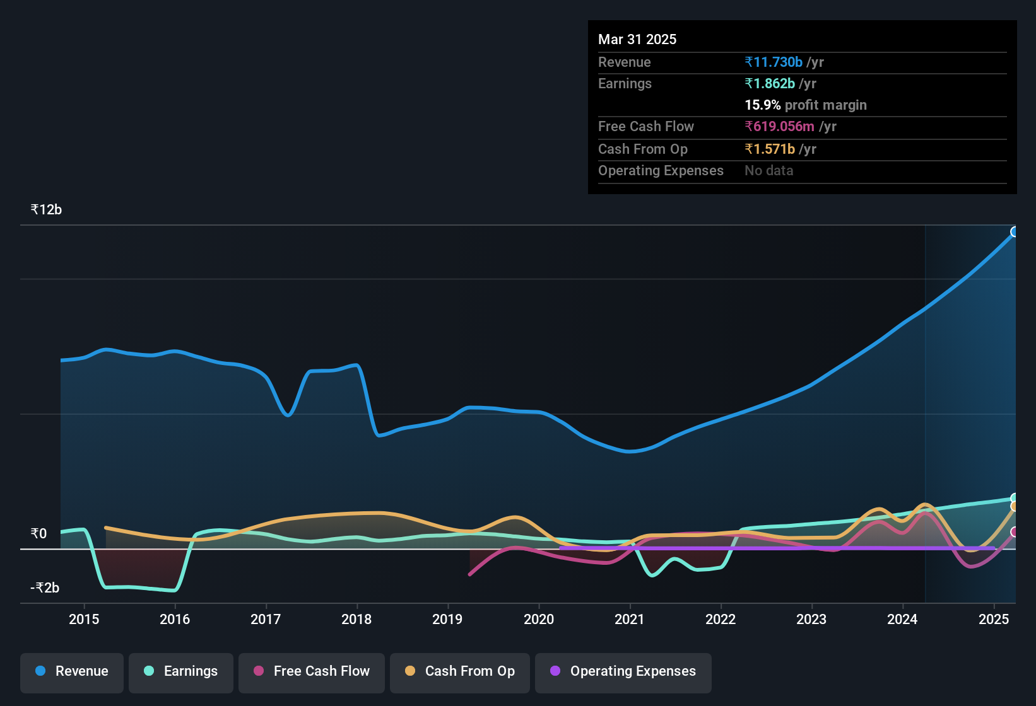Click the 2019 x-axis label
The image size is (1036, 706).
pyautogui.click(x=447, y=619)
